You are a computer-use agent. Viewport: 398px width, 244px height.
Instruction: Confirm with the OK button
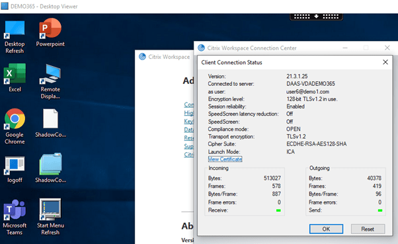point(326,229)
